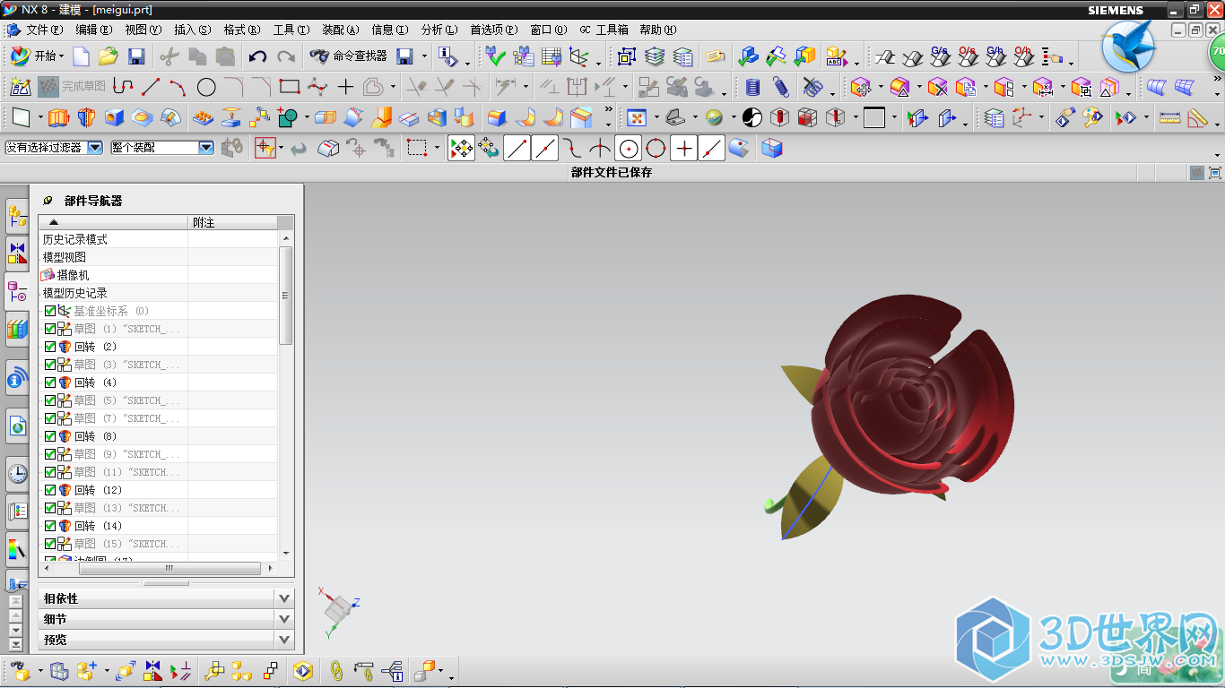Uncheck 回转 (4) feature checkbox
This screenshot has height=688, width=1225.
[x=50, y=383]
